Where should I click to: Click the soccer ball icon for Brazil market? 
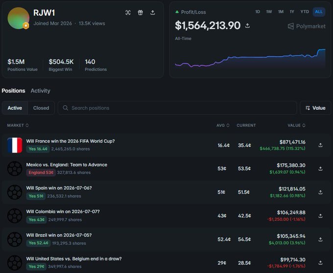click(15, 239)
